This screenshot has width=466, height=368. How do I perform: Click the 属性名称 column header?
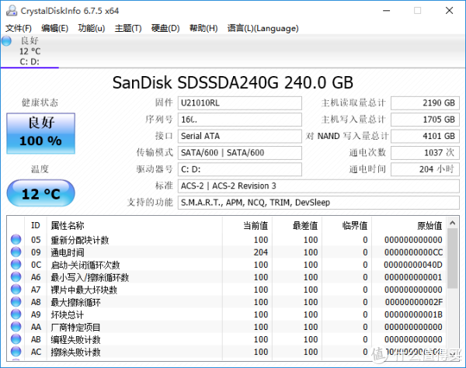pyautogui.click(x=134, y=225)
